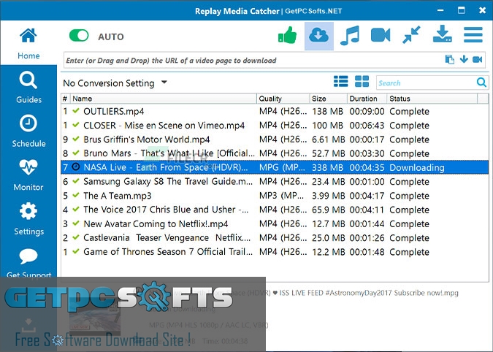Screen dimensions: 493x352
Task: Toggle the AUTO capture switch
Action: [x=79, y=36]
